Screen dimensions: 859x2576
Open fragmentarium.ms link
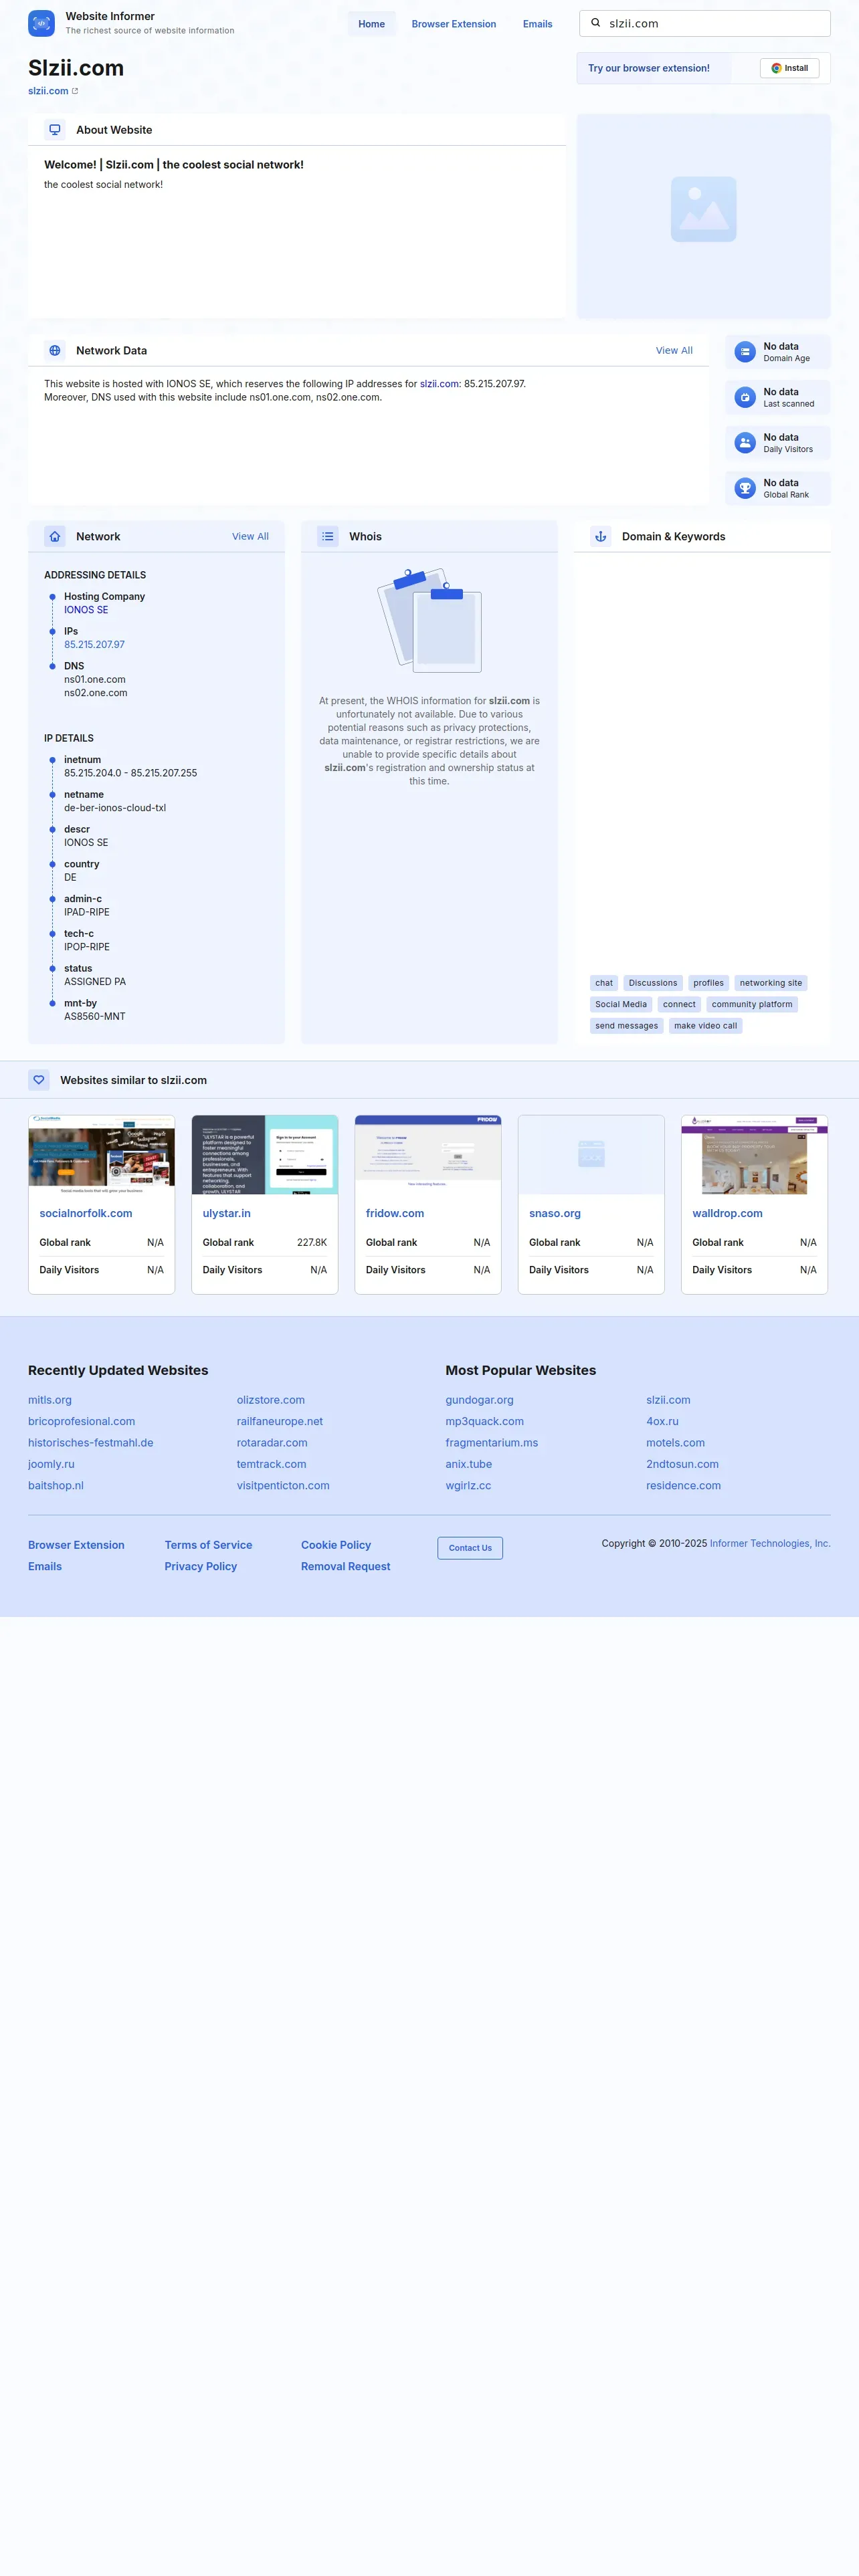pos(492,1443)
